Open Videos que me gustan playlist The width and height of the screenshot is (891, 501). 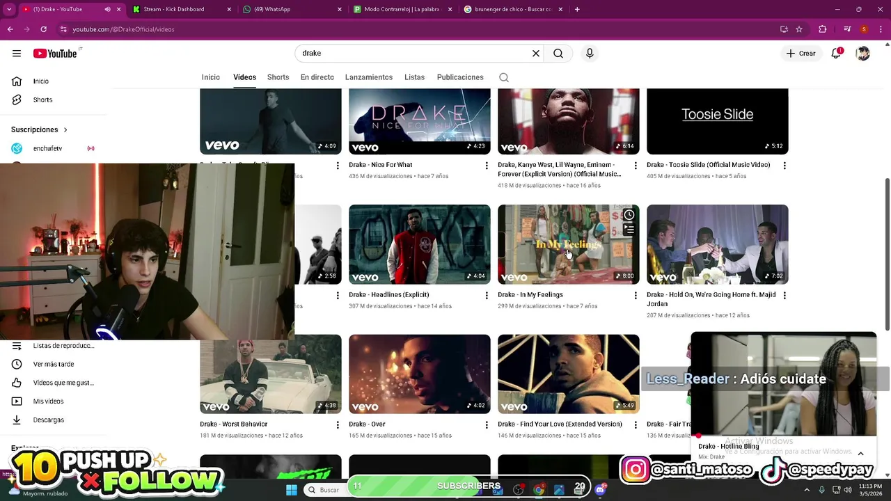53,383
